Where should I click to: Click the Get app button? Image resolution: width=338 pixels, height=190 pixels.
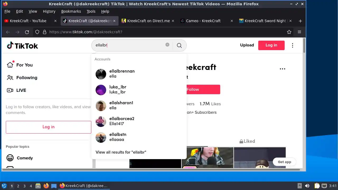[284, 162]
